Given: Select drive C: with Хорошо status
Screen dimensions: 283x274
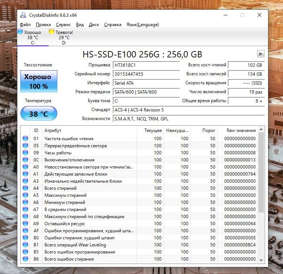Looking at the screenshot, I should click(x=32, y=37).
